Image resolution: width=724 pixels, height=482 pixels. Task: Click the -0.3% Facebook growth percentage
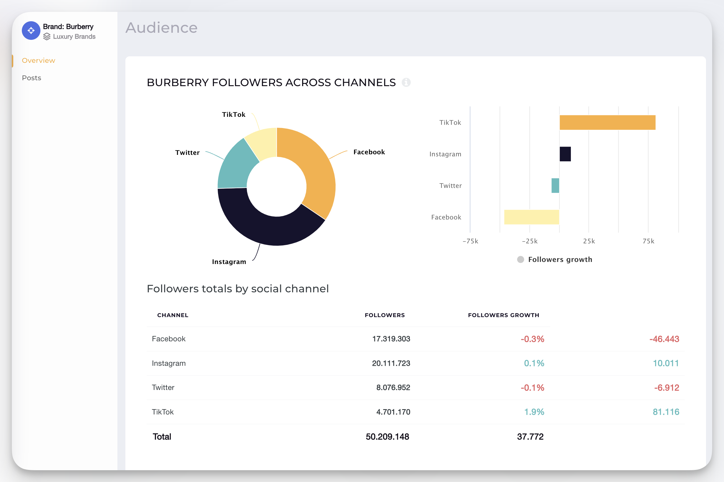pos(533,339)
